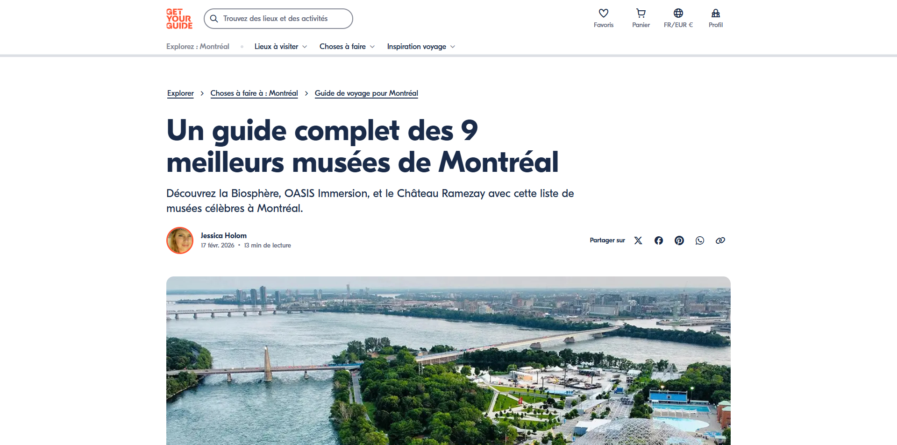897x445 pixels.
Task: Share article on Facebook
Action: (x=659, y=240)
